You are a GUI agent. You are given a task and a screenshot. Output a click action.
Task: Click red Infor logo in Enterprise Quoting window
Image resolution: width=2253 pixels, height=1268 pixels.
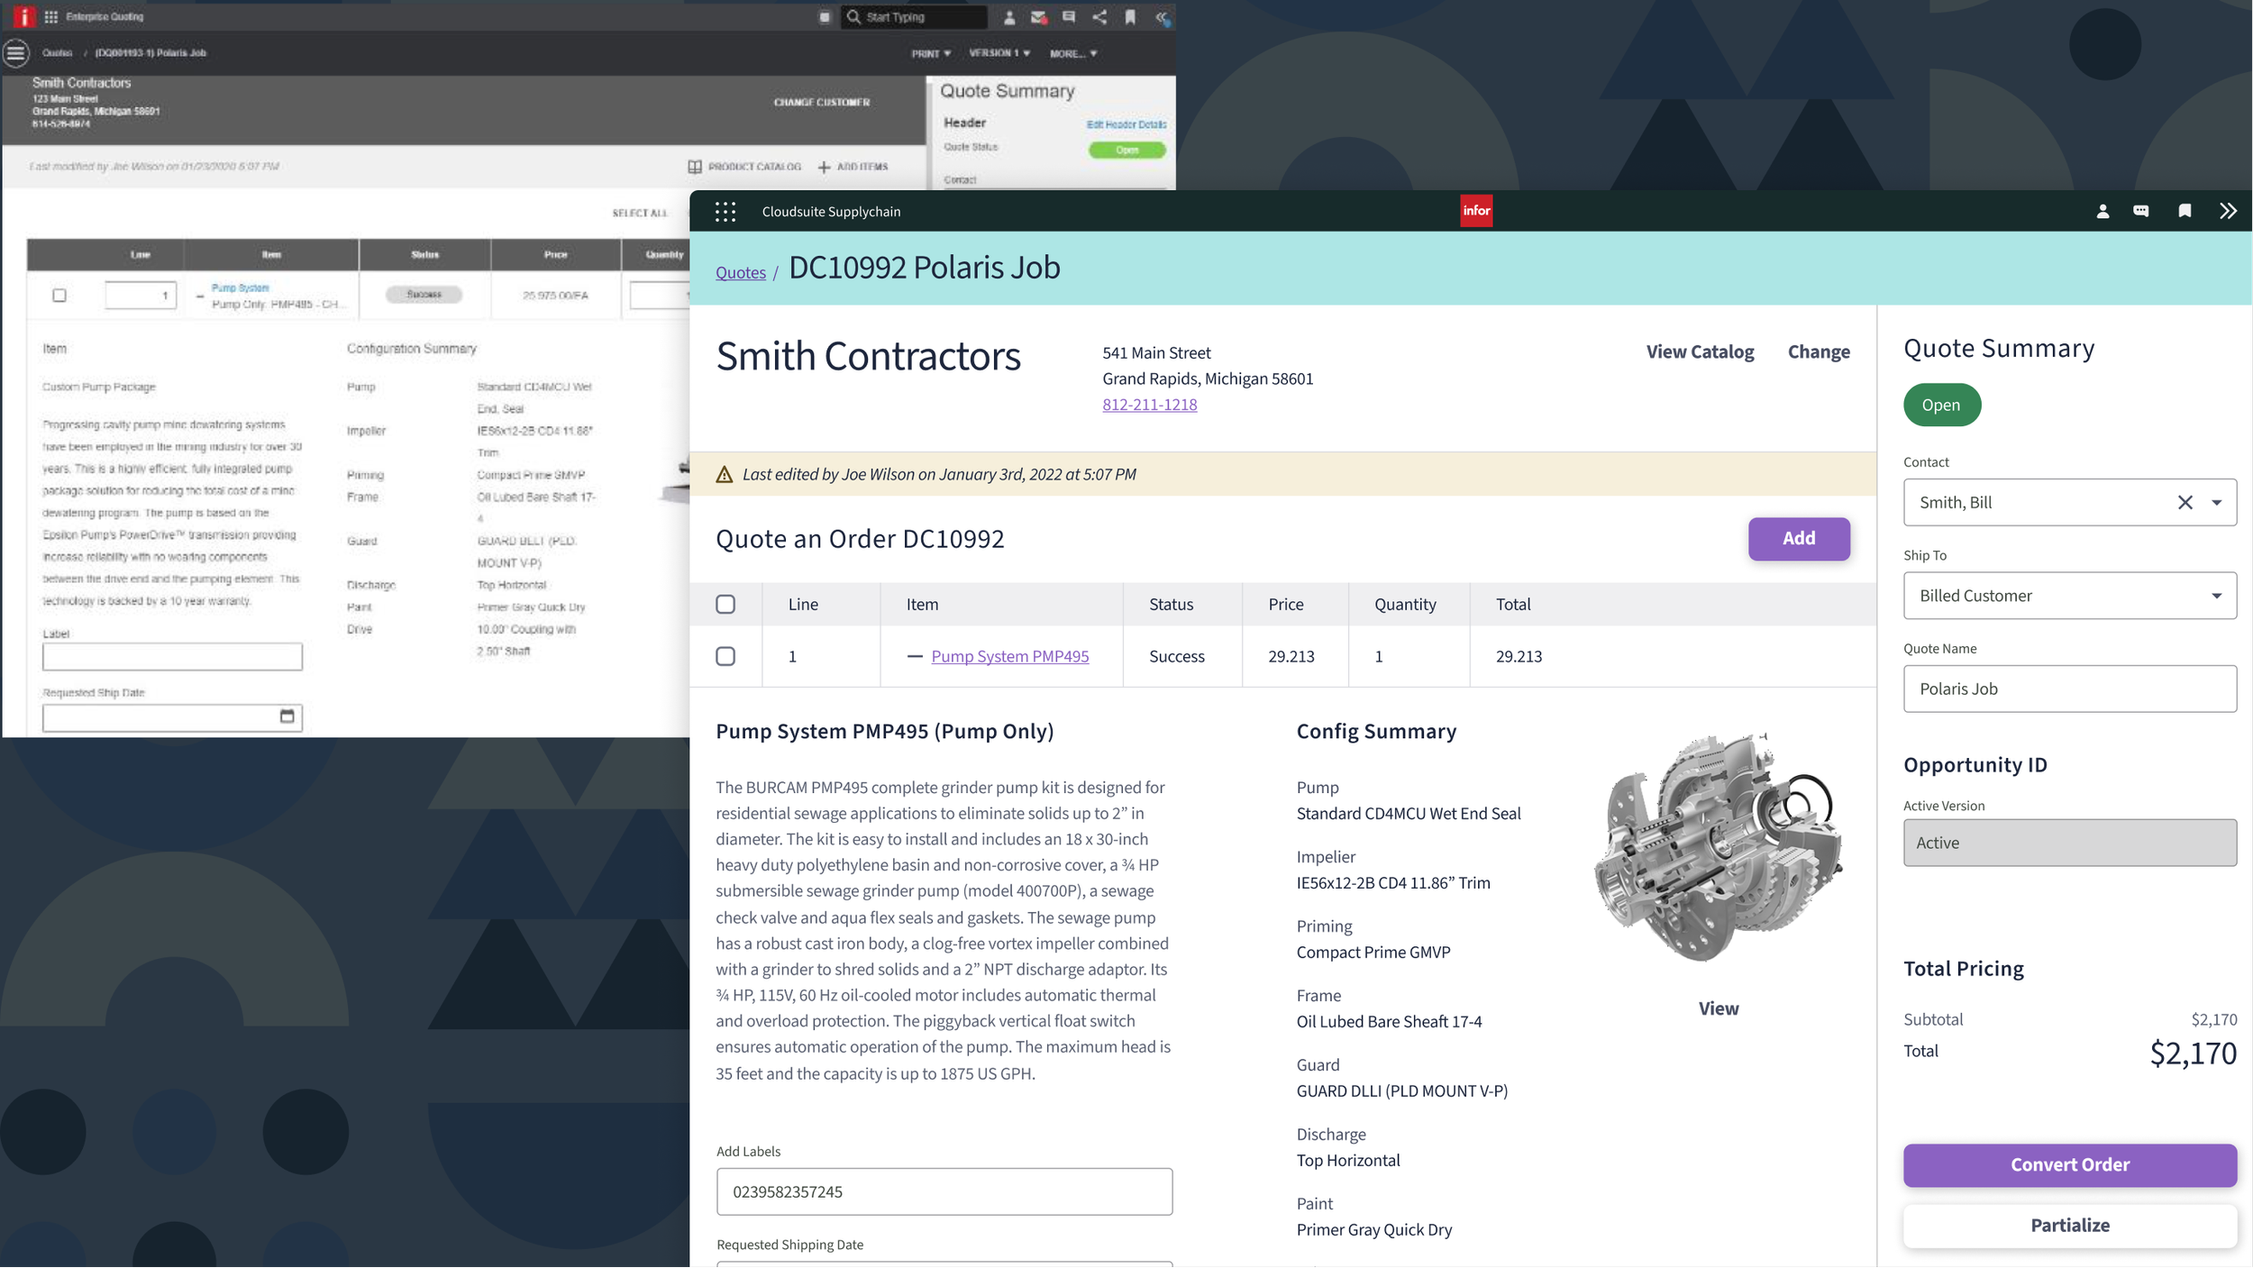(x=23, y=16)
